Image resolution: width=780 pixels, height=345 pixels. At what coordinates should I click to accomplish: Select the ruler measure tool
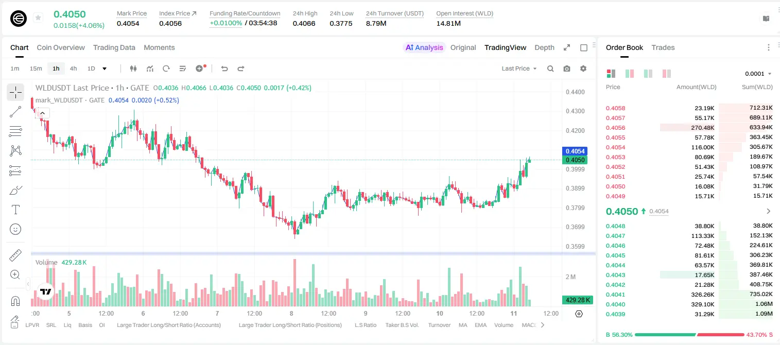15,255
